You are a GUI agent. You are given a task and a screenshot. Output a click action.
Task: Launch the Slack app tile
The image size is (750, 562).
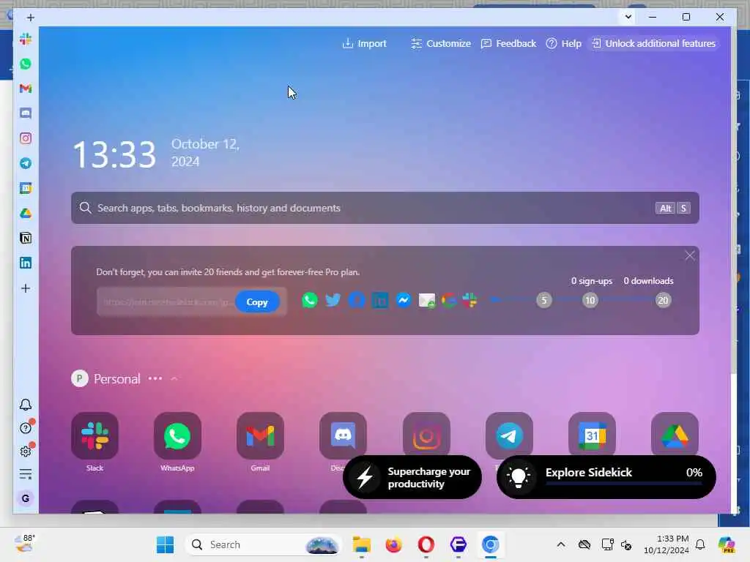[x=94, y=436]
